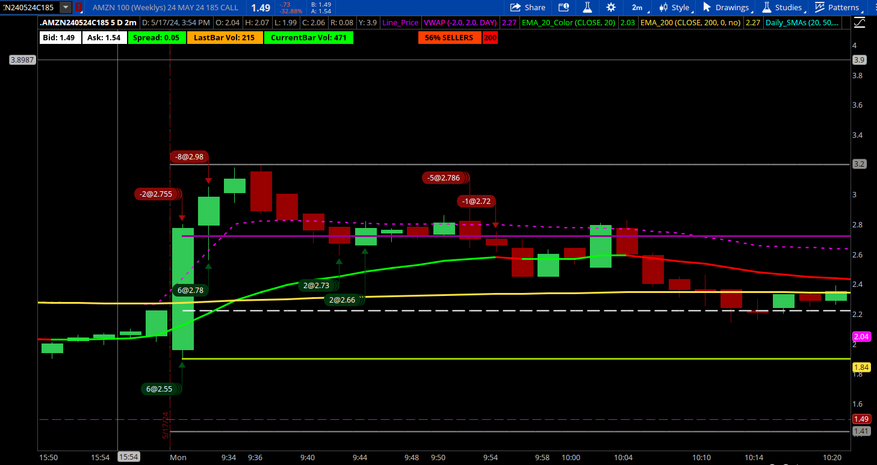877x465 pixels.
Task: Click the 6@2.78 buy order bubble
Action: coord(191,290)
